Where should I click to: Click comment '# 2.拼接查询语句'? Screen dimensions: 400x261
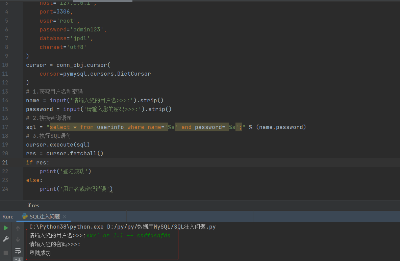(49, 118)
